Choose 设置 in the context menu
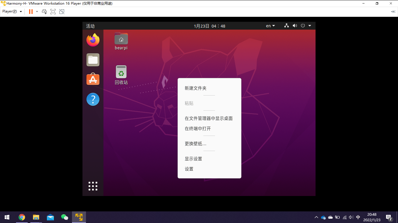Image resolution: width=398 pixels, height=223 pixels. (209, 169)
